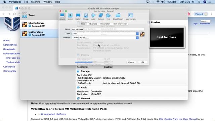Click the Linux OS type icon in dialog
Viewport: 215px width, 121px height.
(x=142, y=34)
